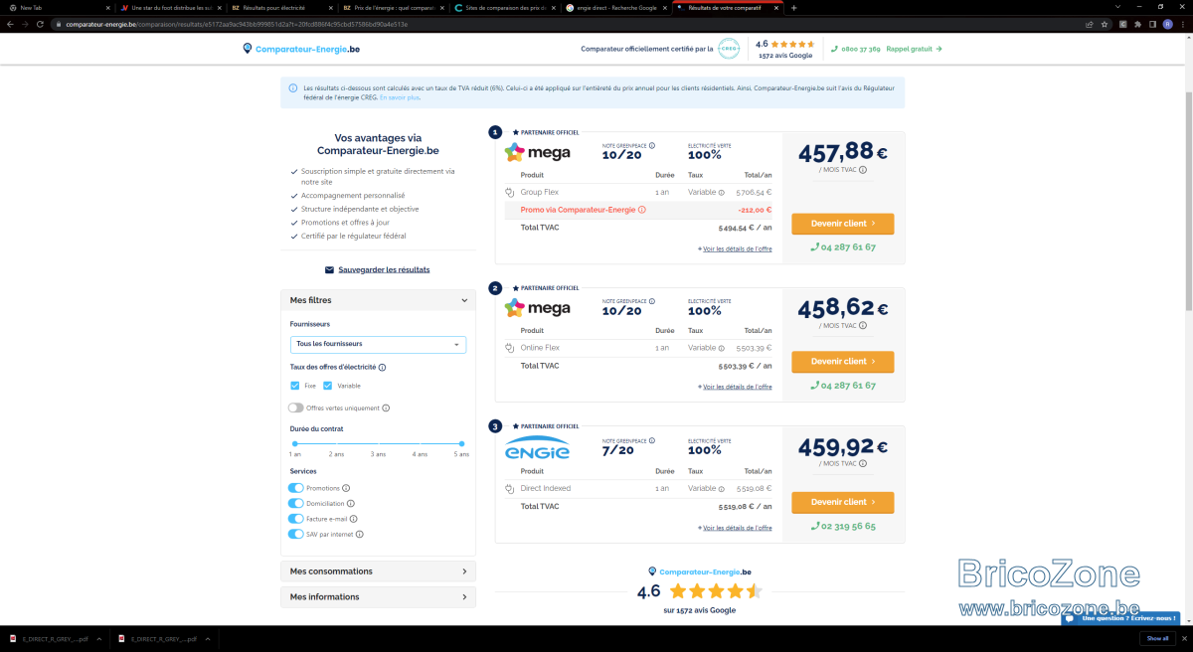Click the envelope icon by Sauvegarder les résultats
1193x652 pixels.
click(329, 269)
